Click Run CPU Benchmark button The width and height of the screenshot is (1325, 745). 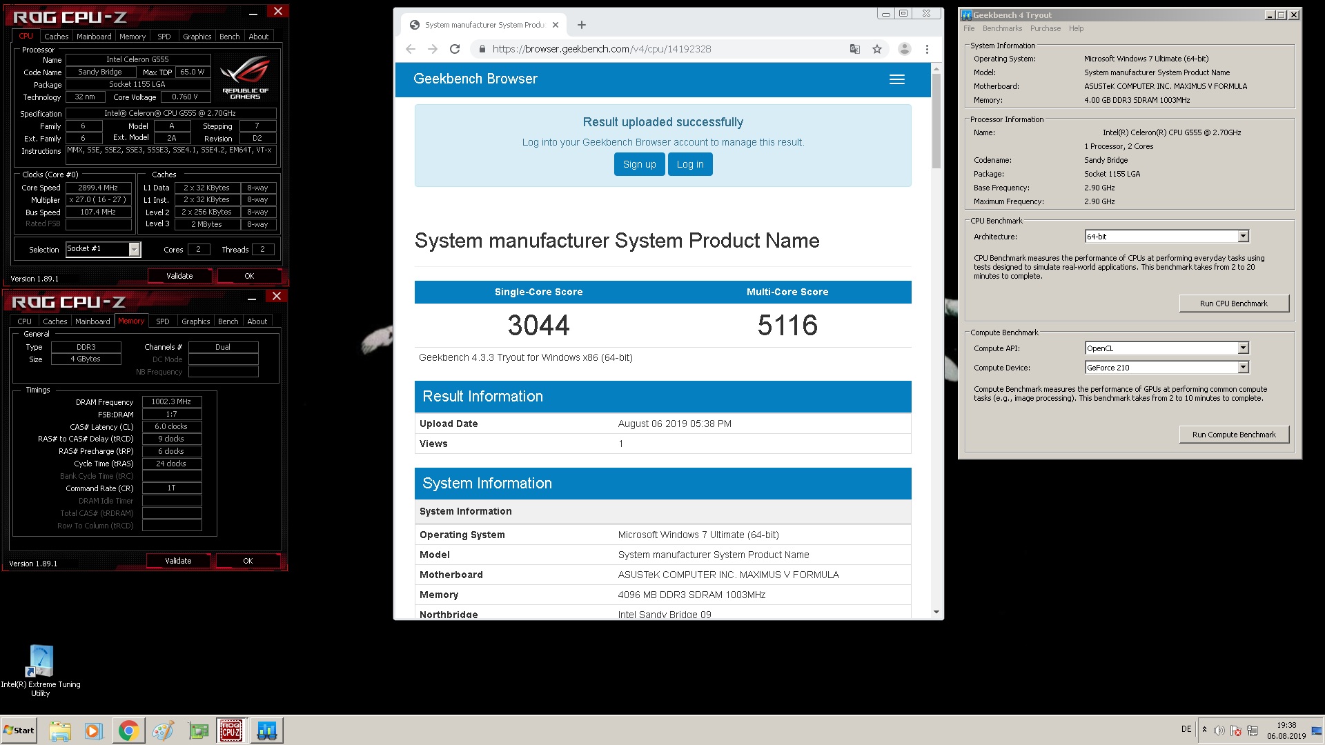1234,304
